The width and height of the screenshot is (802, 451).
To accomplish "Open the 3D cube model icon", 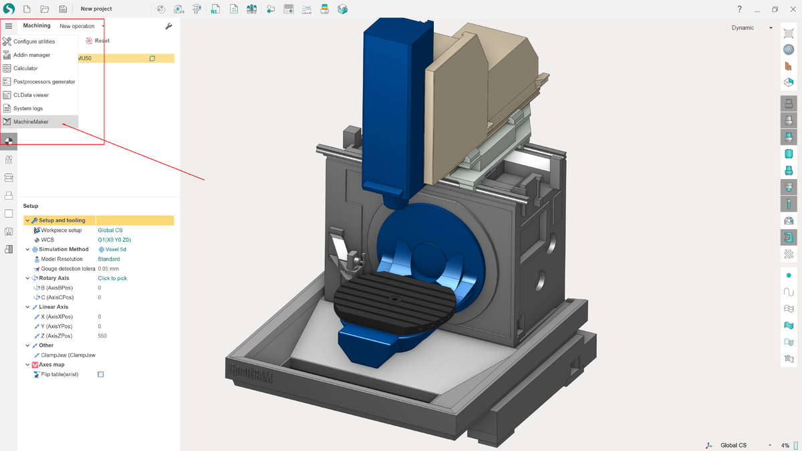I will click(343, 9).
